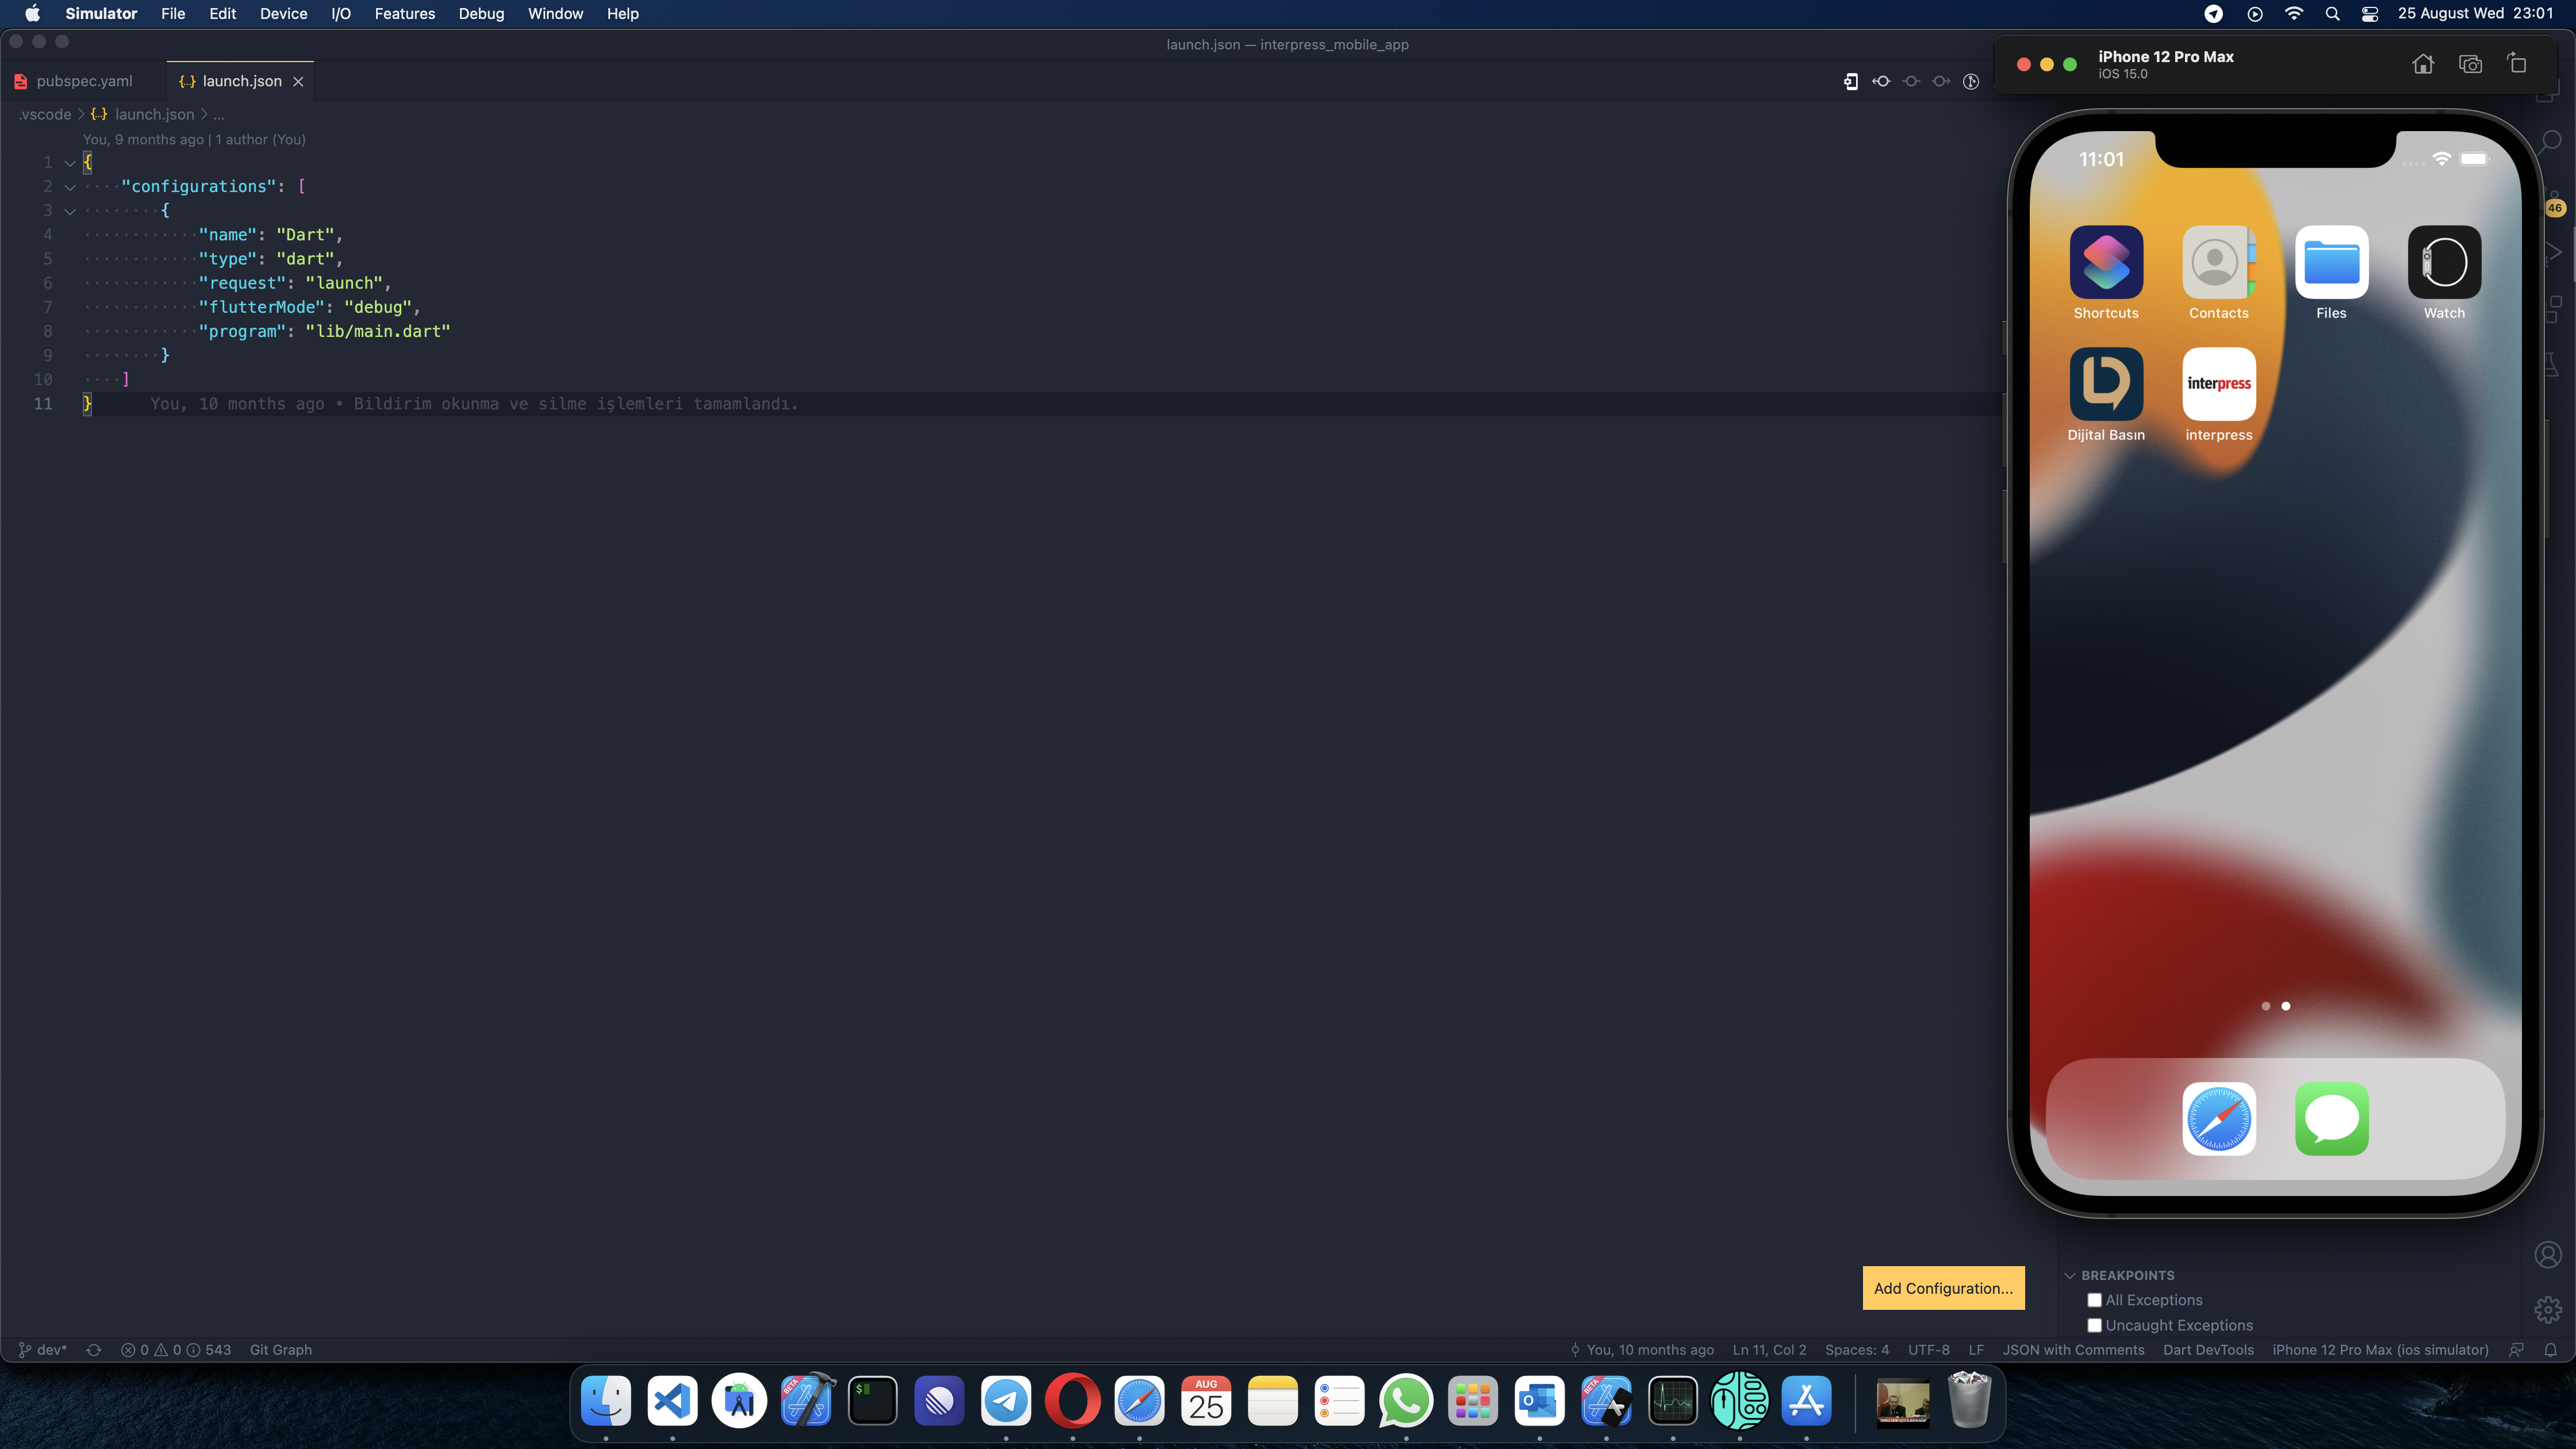This screenshot has width=2576, height=1449.
Task: Open Safari in the simulator dock
Action: [2219, 1118]
